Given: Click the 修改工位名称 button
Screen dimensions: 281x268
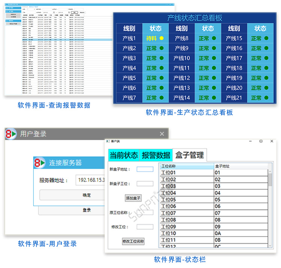Looking at the screenshot, I should pyautogui.click(x=133, y=241).
